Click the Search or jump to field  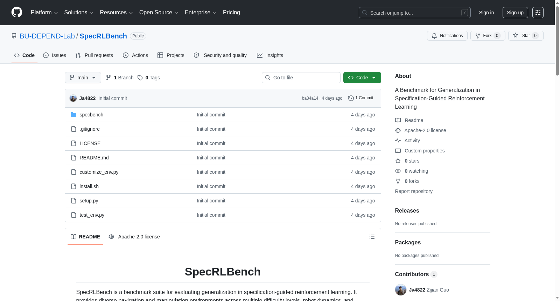tap(415, 13)
